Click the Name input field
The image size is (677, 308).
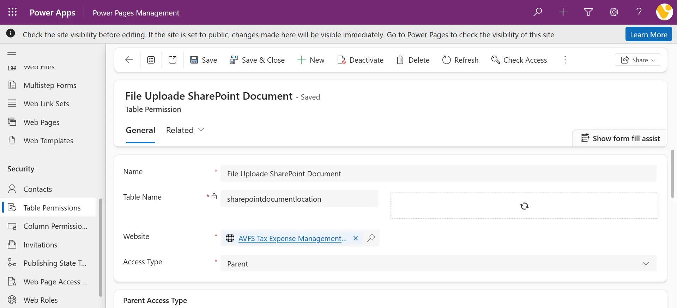point(439,174)
